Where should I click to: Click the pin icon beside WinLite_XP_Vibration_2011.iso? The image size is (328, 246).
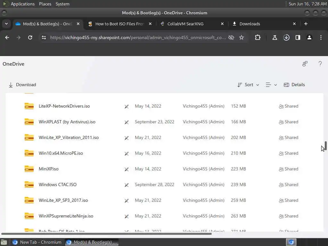coord(127,138)
